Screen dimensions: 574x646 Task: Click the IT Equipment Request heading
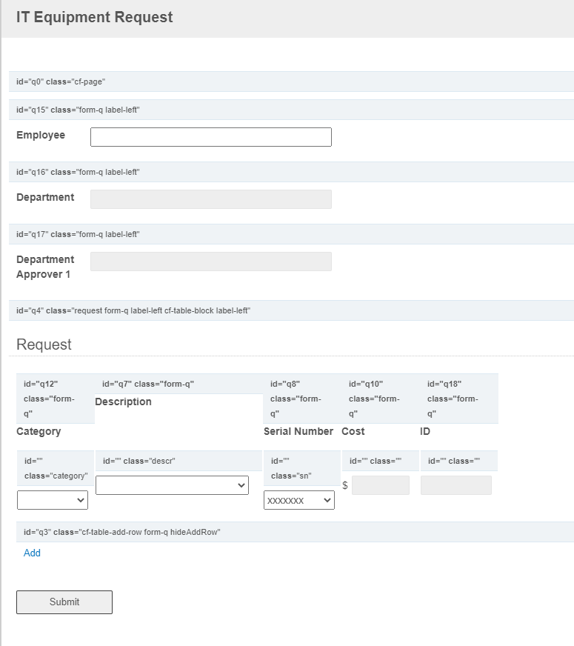[94, 17]
